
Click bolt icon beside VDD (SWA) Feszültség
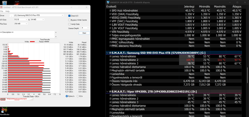(110, 14)
